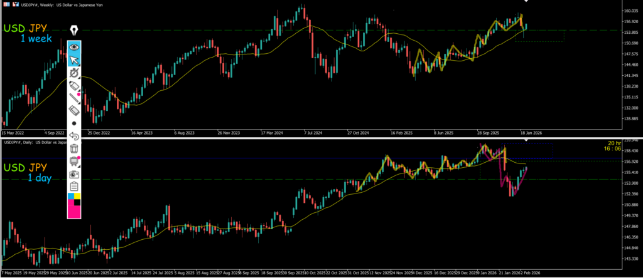Select the green dashed rectangle on weekly chart
The height and width of the screenshot is (278, 643).
[x=539, y=36]
